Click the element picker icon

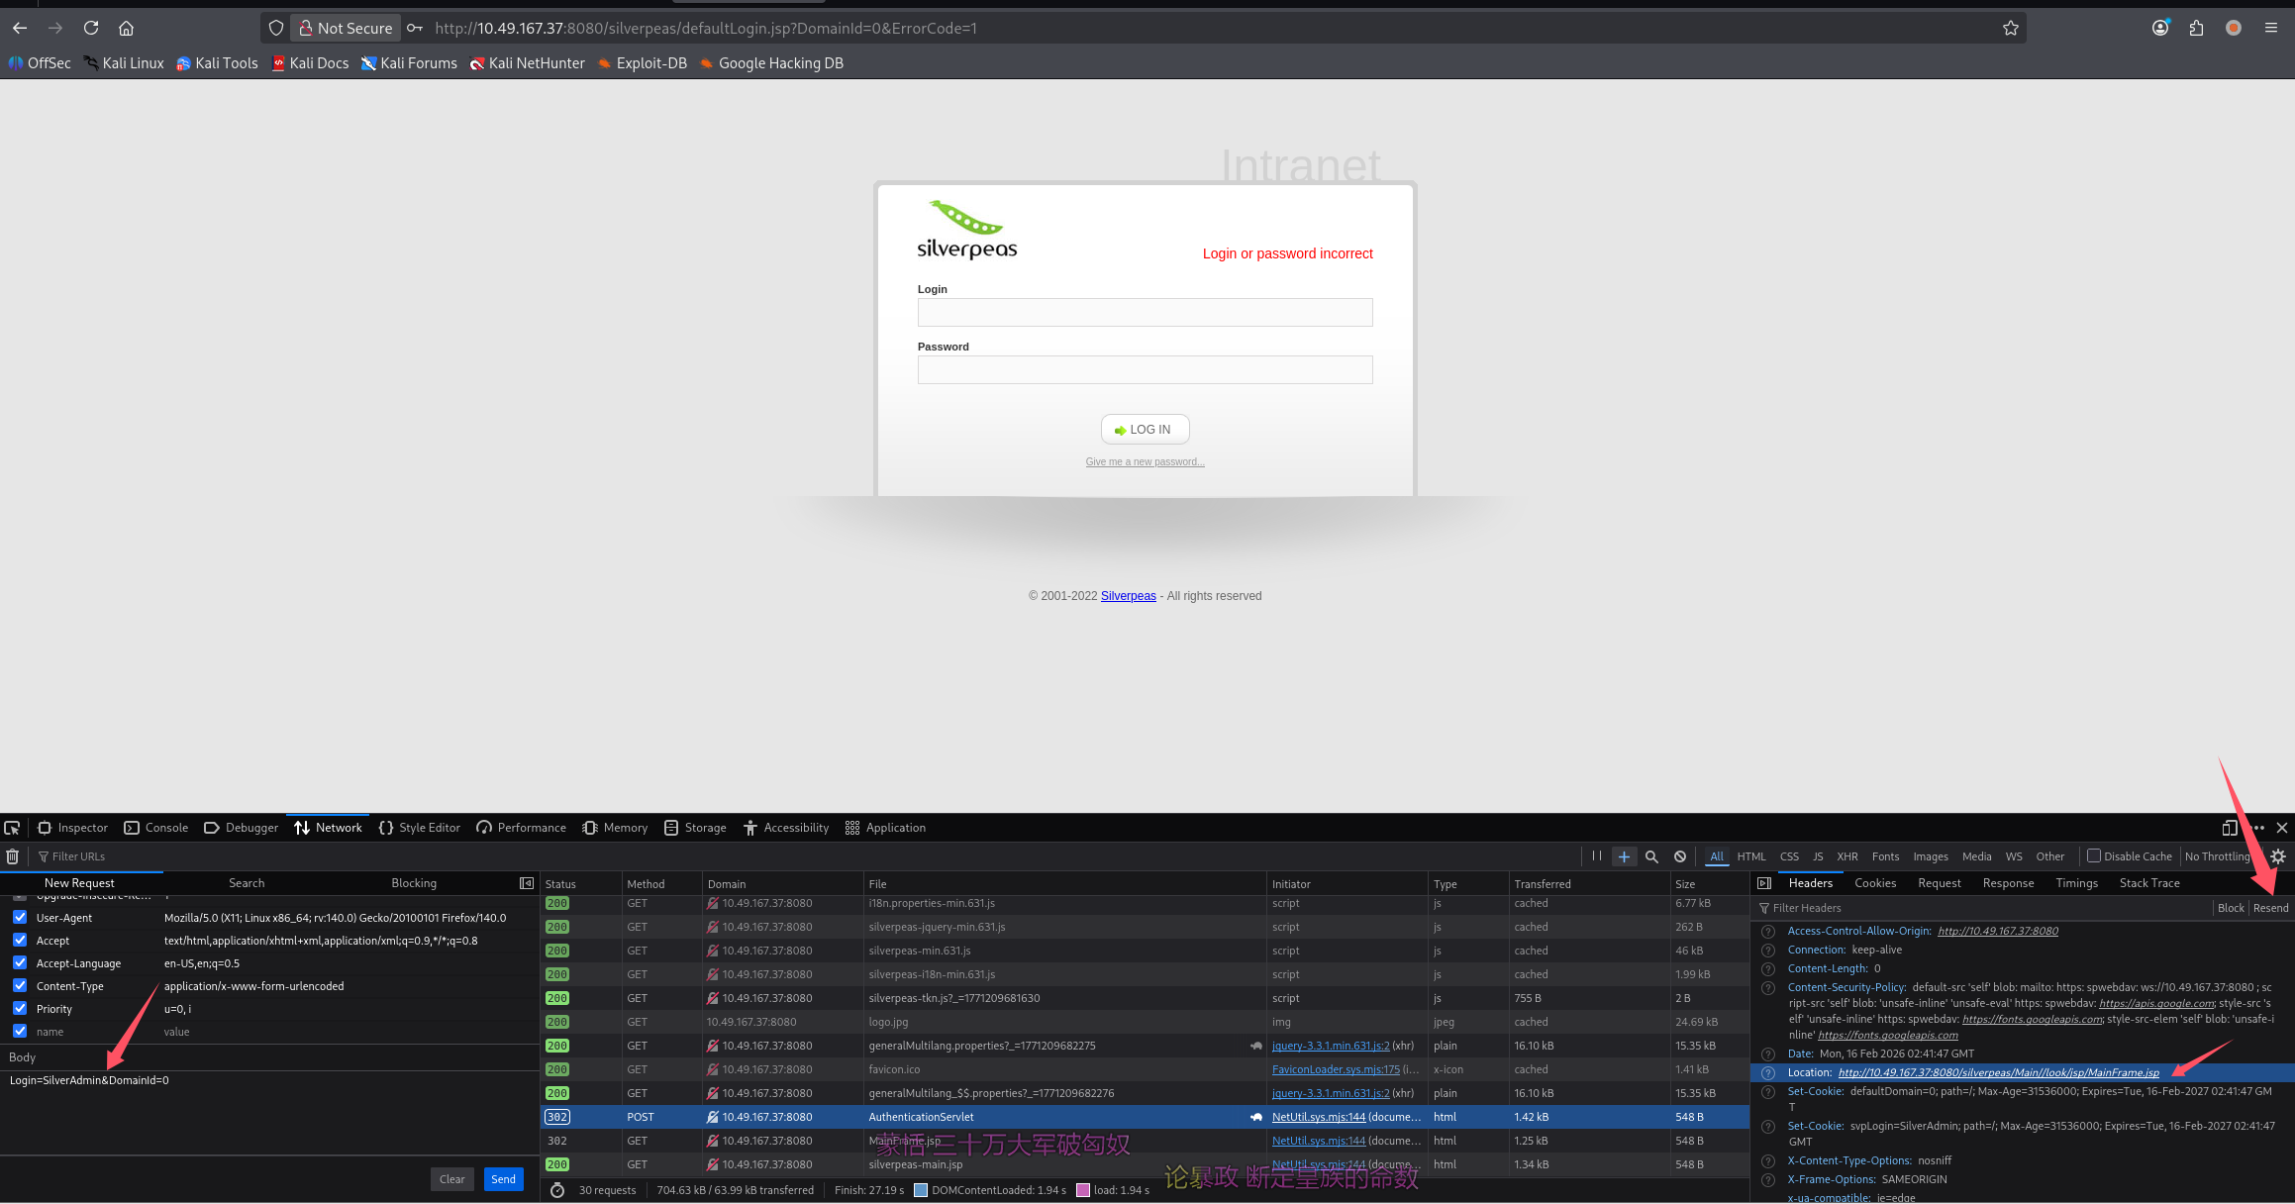(x=13, y=828)
